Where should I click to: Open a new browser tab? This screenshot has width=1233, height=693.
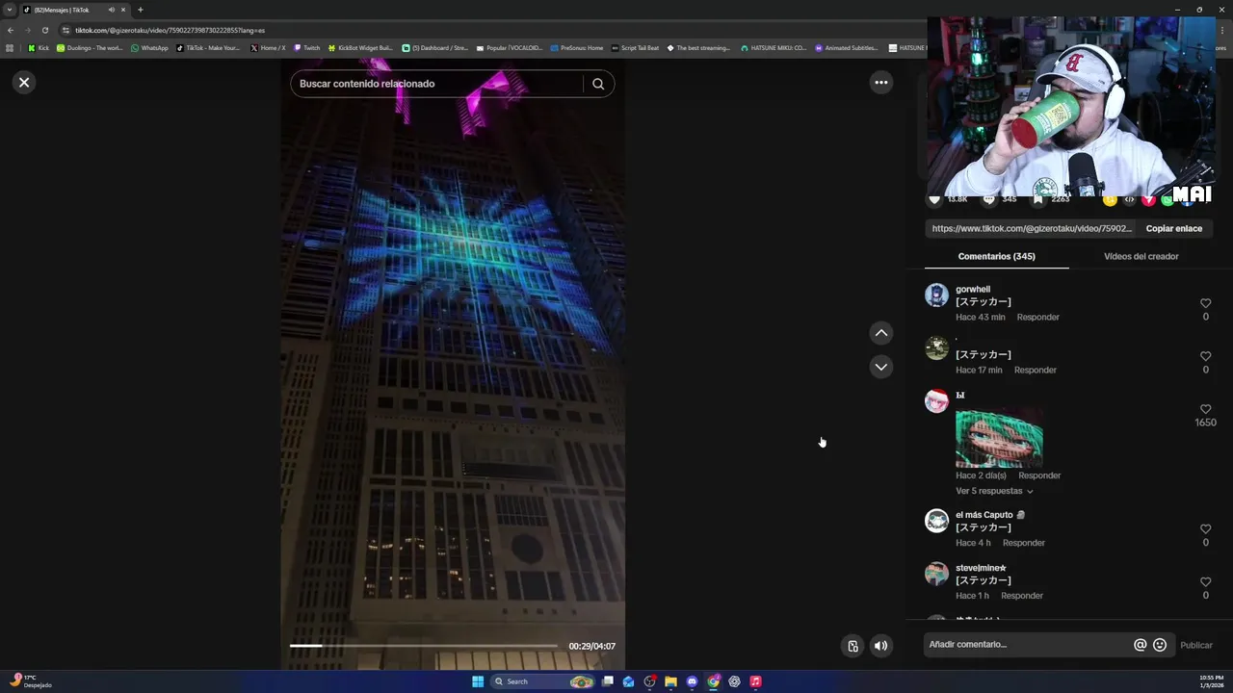(x=140, y=10)
